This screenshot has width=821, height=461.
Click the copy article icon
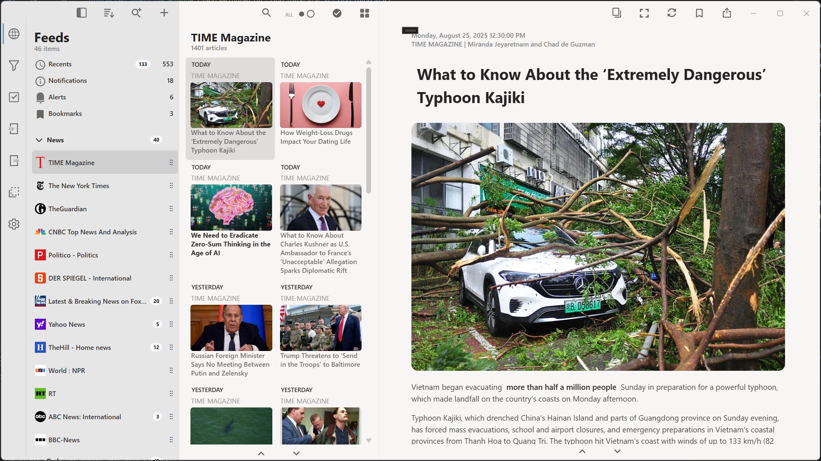pos(617,13)
